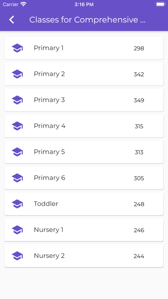Screen dimensions: 168x299
Task: Select the Primary 3 label
Action: (x=49, y=100)
